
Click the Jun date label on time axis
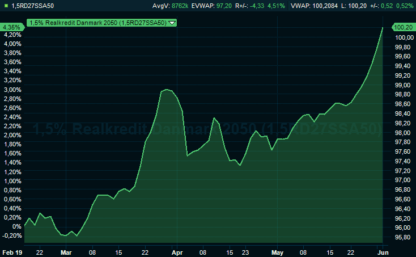click(x=382, y=251)
